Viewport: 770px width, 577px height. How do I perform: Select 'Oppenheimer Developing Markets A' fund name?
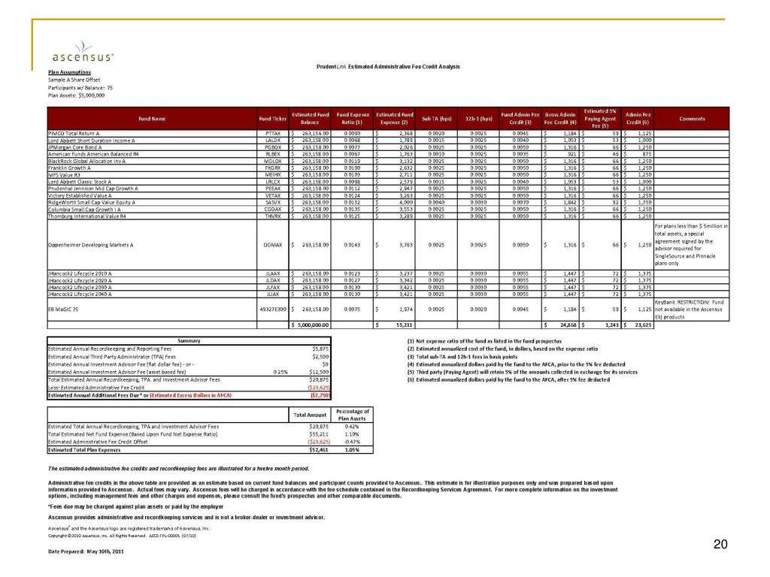[91, 245]
